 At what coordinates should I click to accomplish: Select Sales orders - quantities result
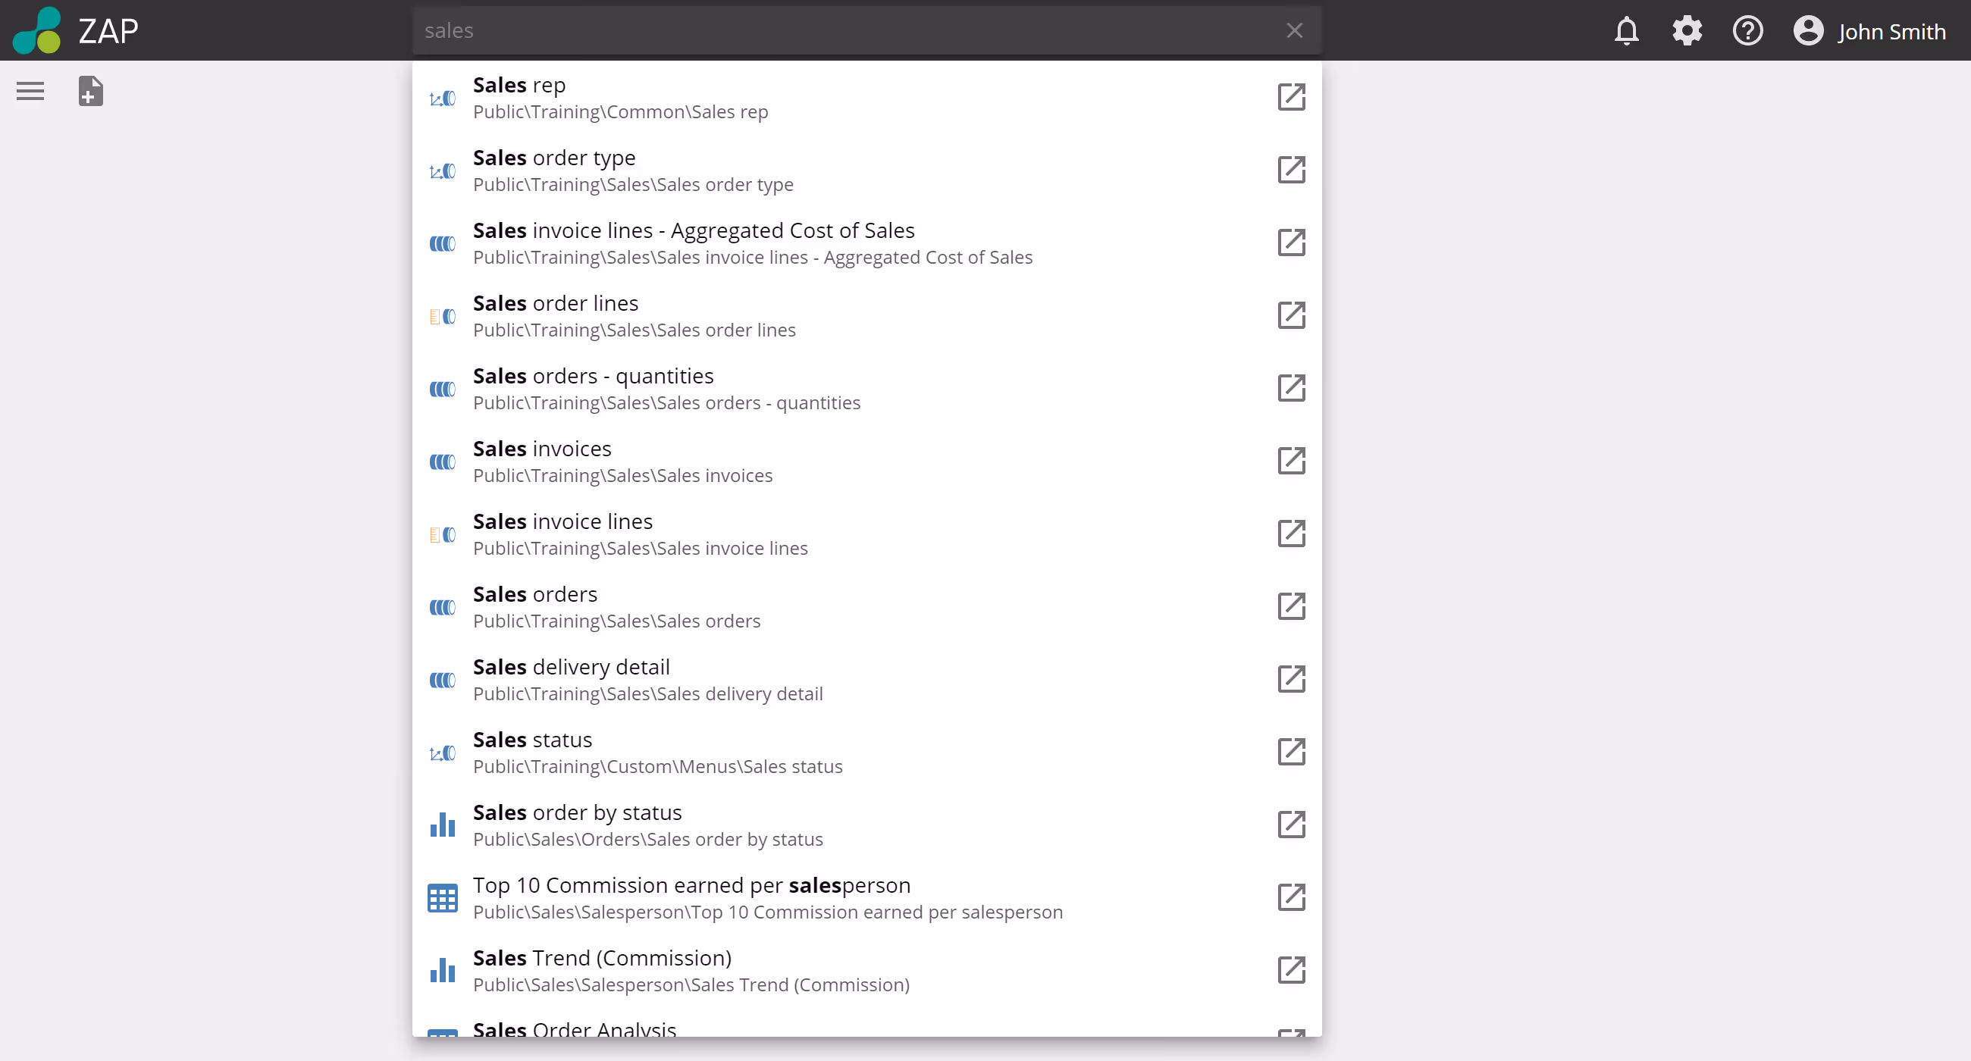(x=593, y=377)
